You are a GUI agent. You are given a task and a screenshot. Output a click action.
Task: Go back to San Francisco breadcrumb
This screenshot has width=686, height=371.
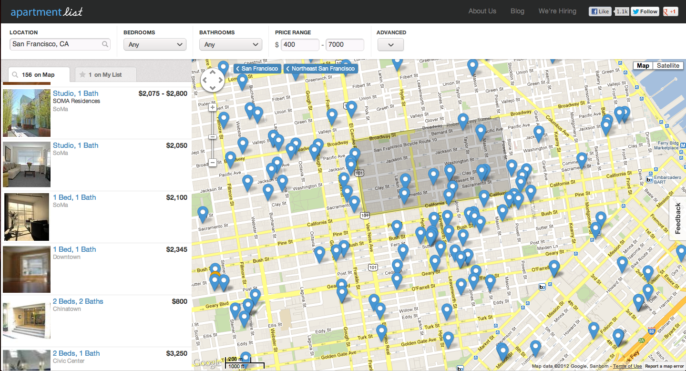(257, 69)
